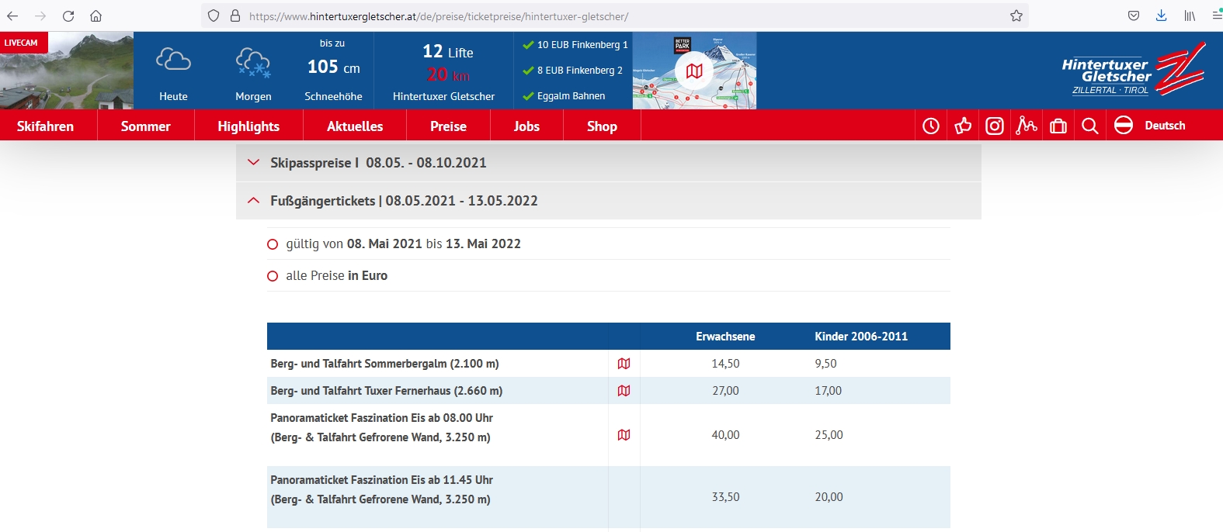
Task: Open the magnifying glass search icon
Action: click(1090, 126)
